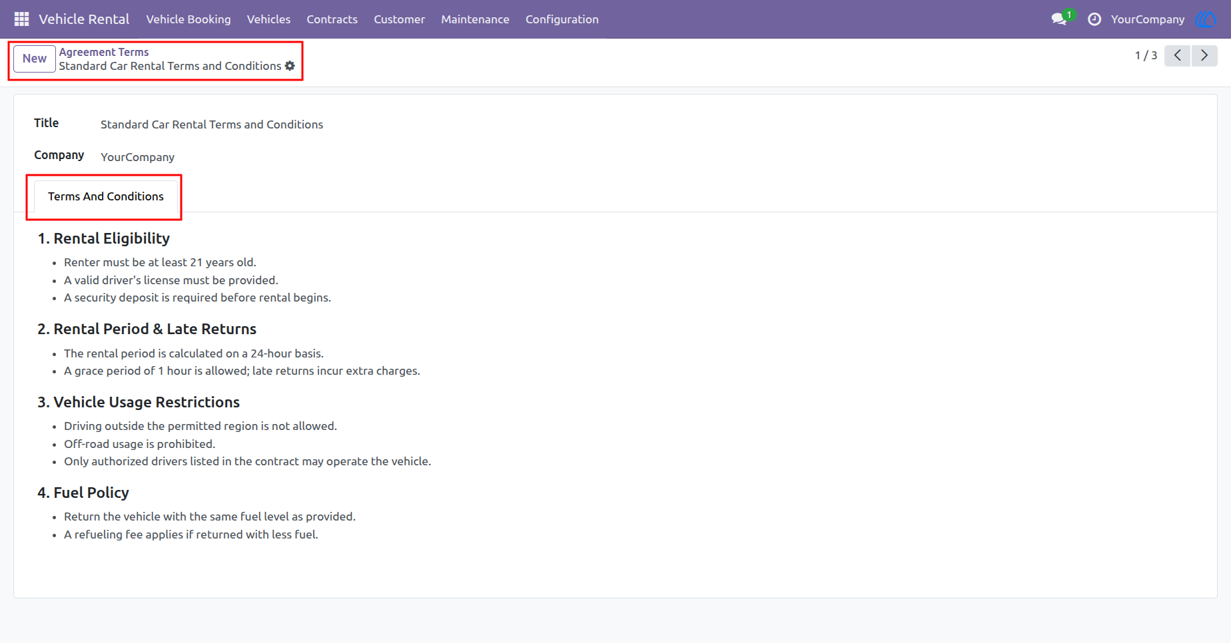Click 'Off-road usage is prohibited.'
Image resolution: width=1231 pixels, height=643 pixels.
tap(140, 444)
